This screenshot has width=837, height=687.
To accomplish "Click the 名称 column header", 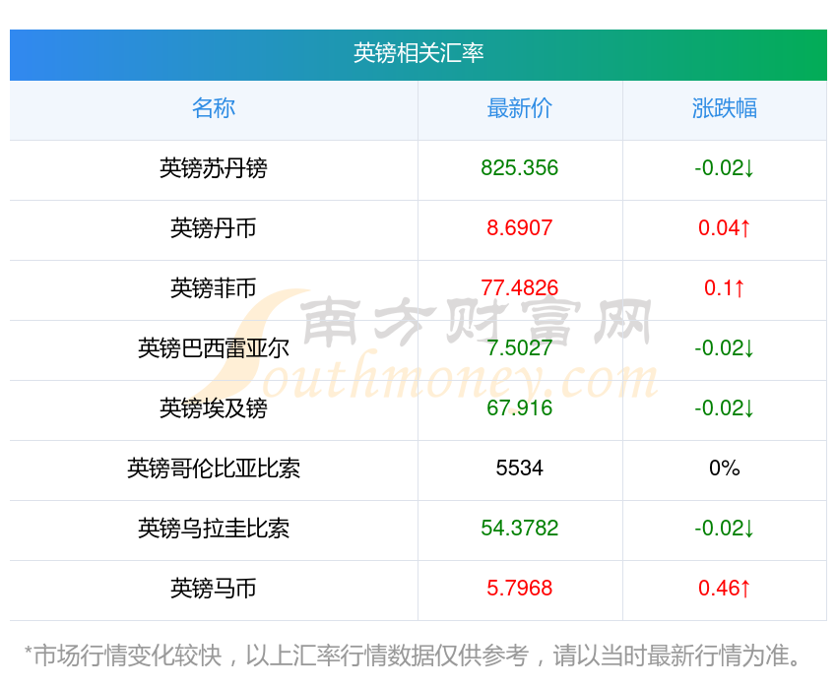I will point(214,108).
